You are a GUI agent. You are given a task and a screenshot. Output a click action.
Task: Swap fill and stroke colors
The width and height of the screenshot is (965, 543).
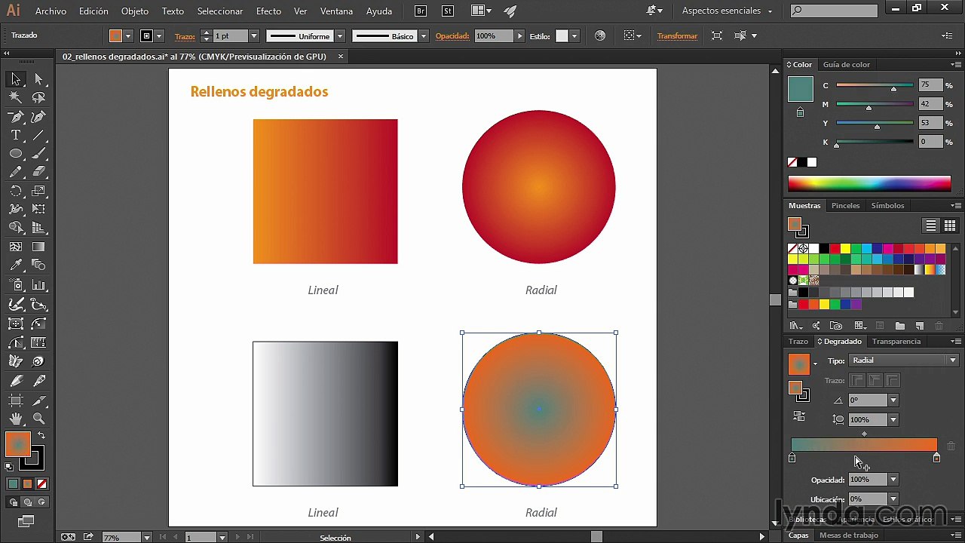41,435
